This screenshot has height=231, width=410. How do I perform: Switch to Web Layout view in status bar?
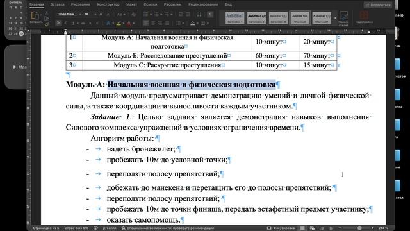point(312,228)
